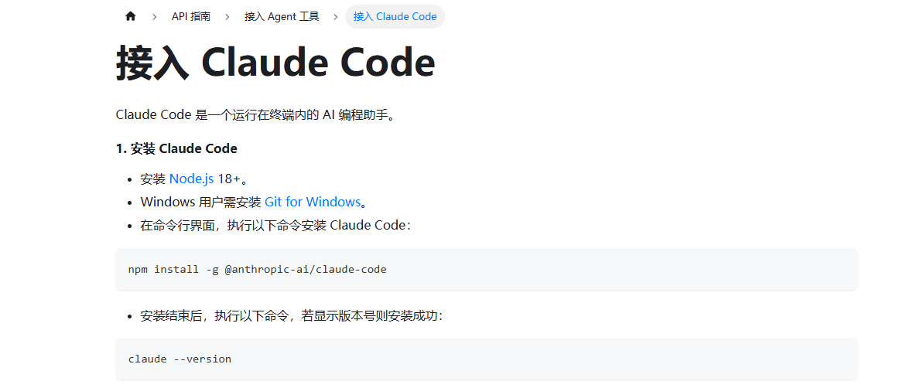Open the Git for Windows link
This screenshot has height=388, width=903.
[x=312, y=202]
